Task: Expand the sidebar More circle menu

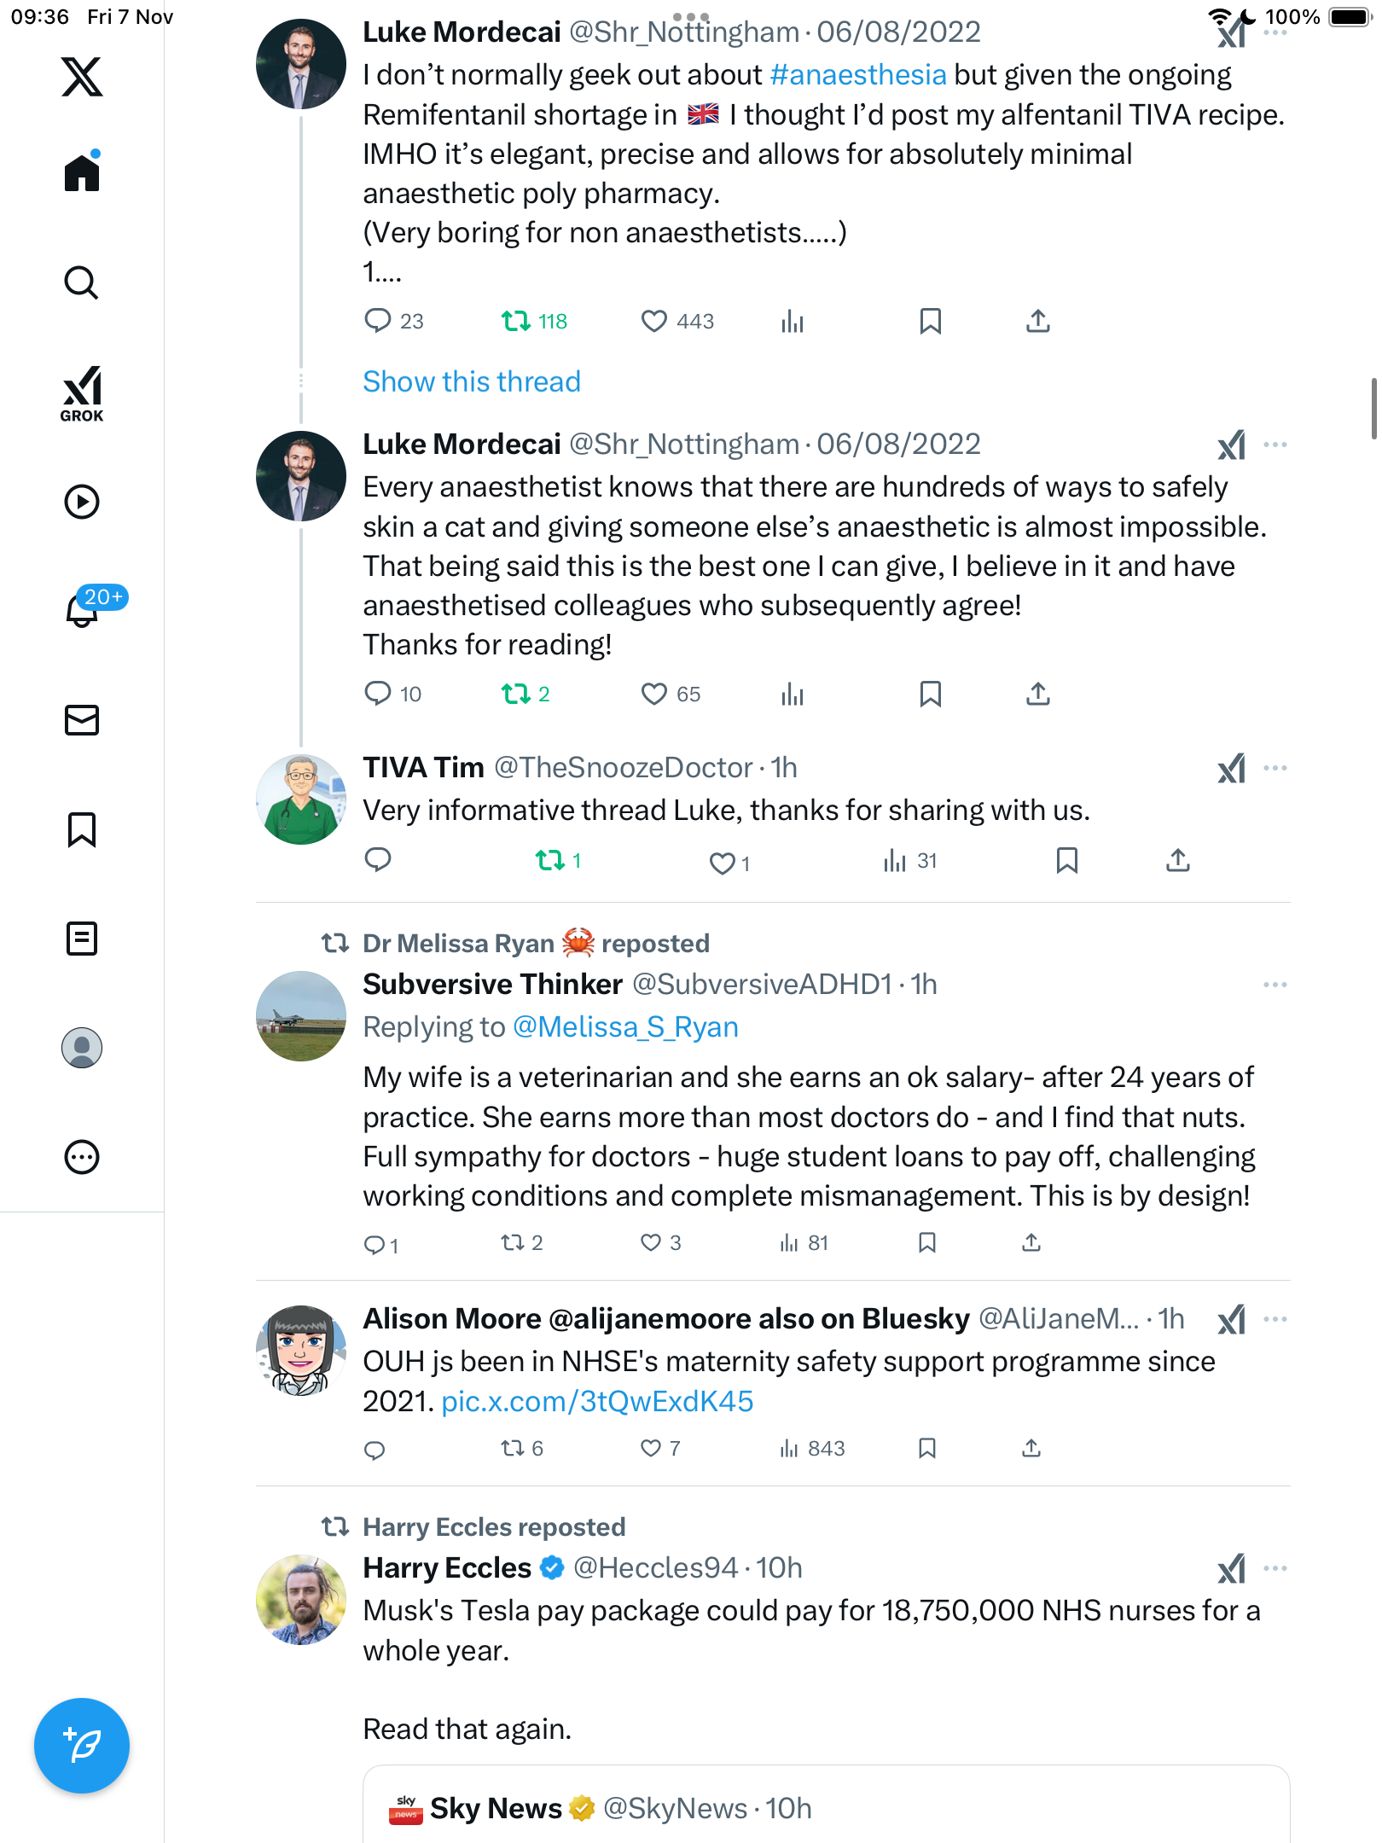Action: (82, 1157)
